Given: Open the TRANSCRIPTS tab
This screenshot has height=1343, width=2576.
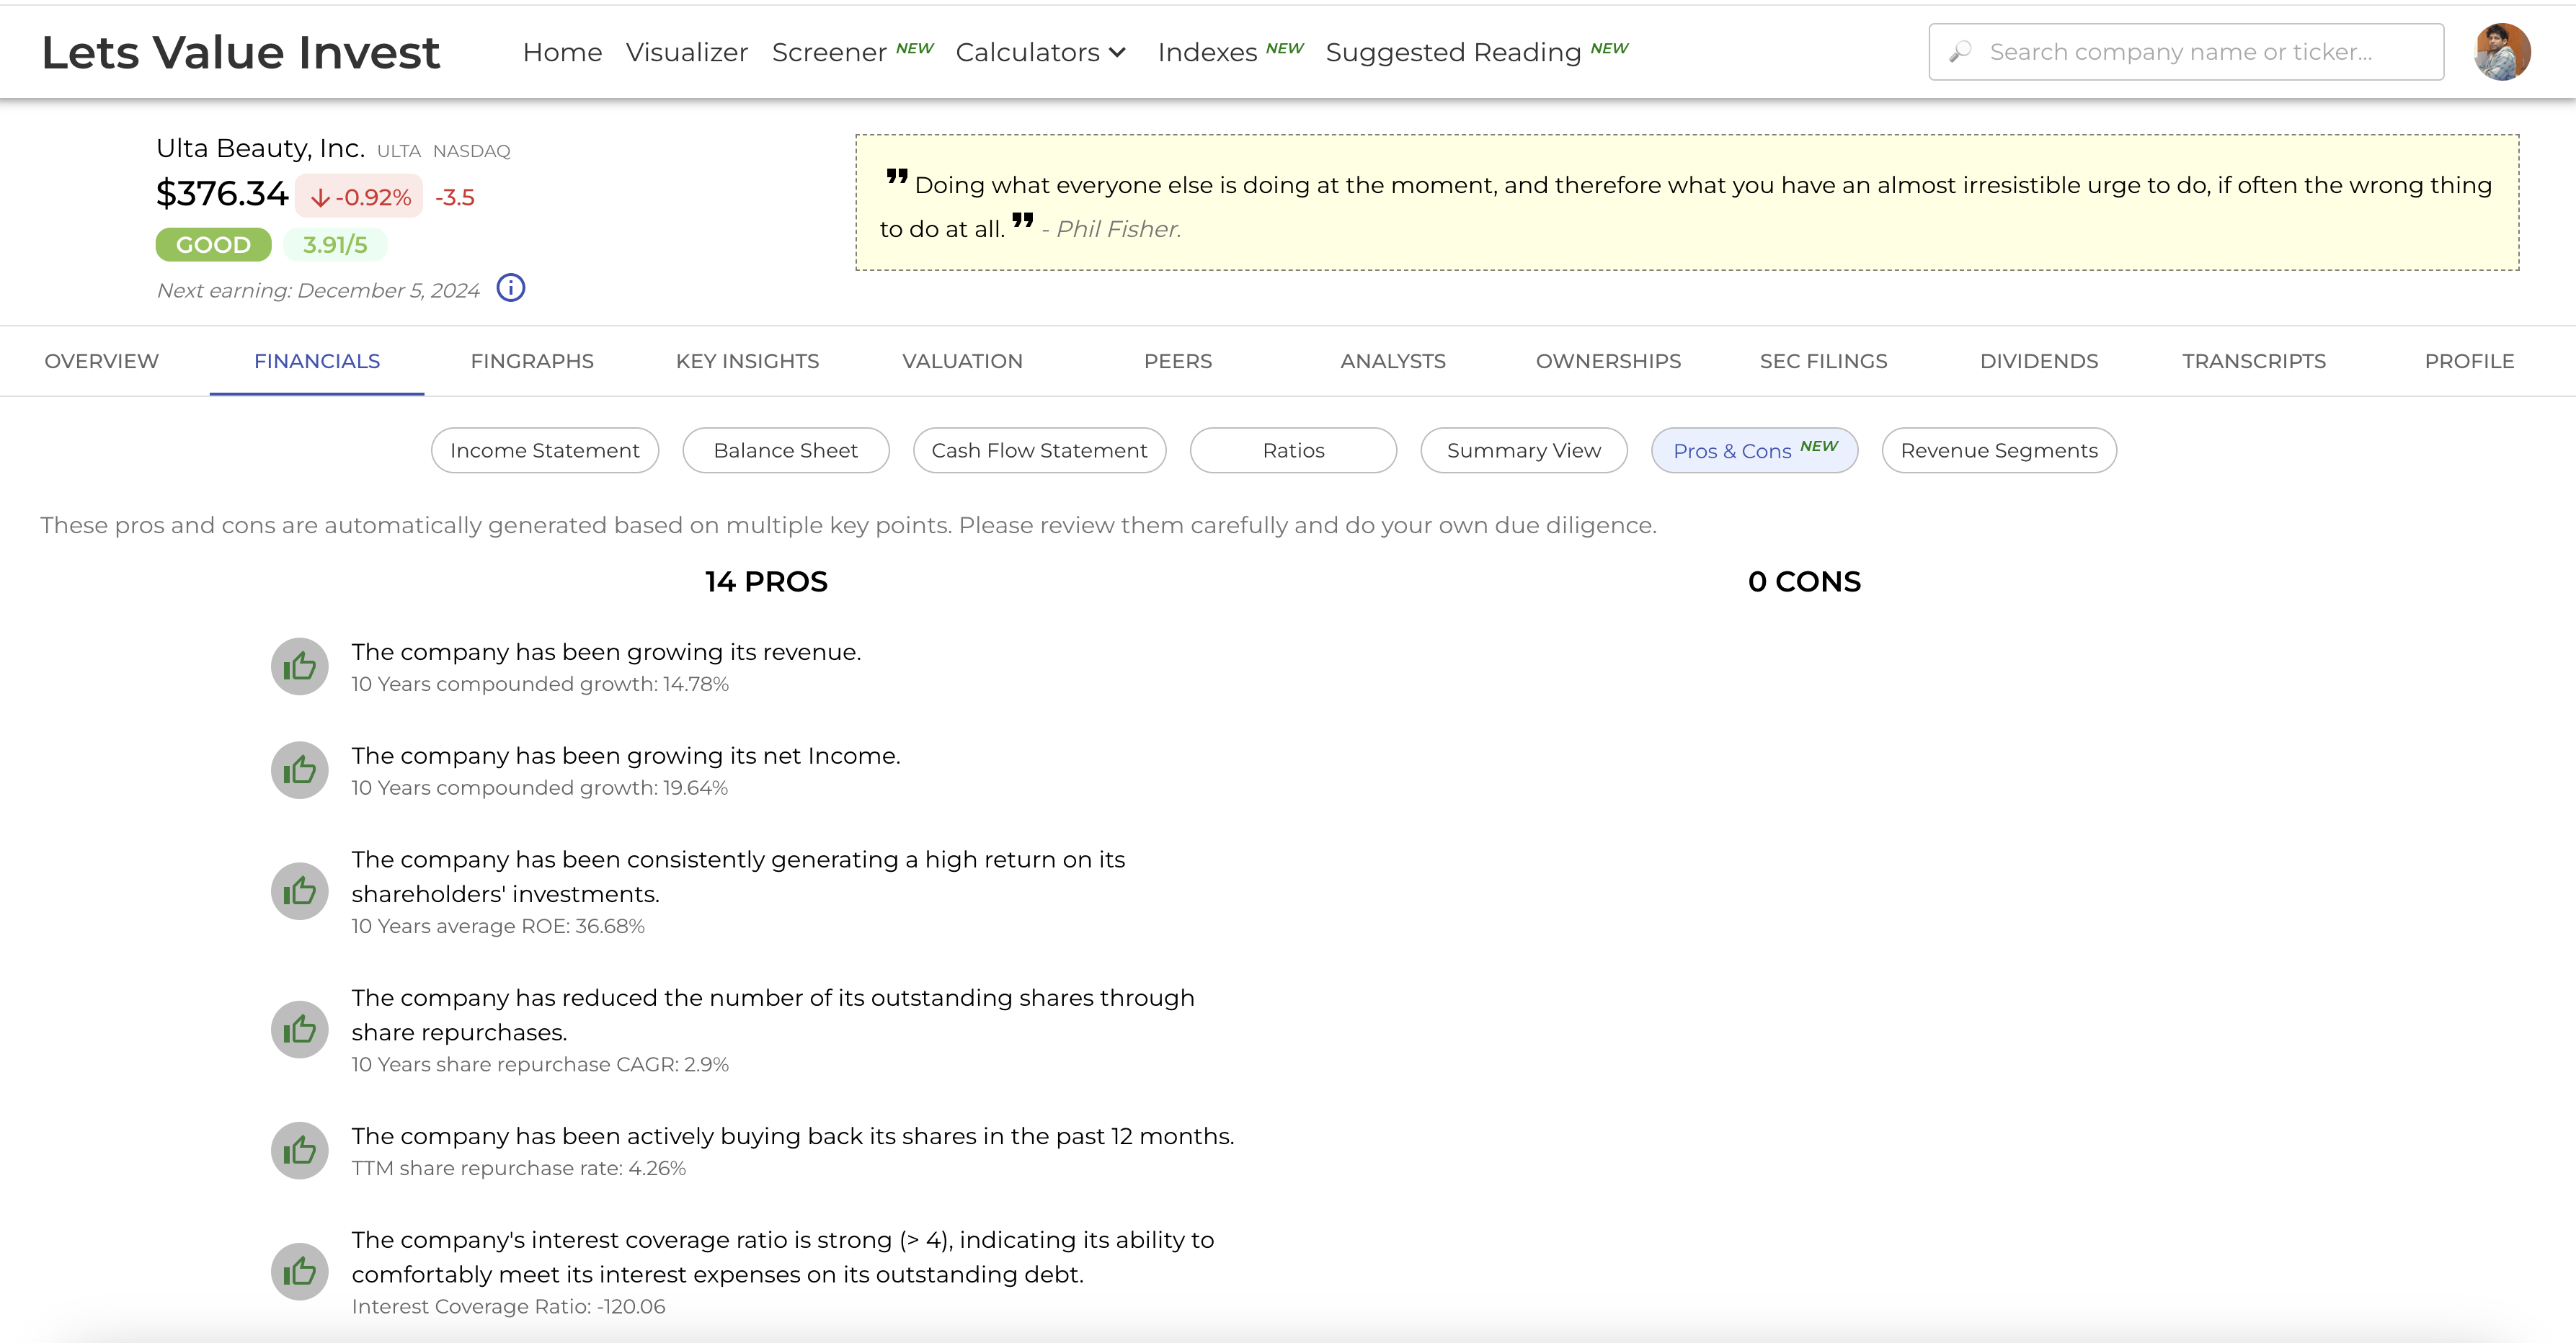Looking at the screenshot, I should (2254, 361).
